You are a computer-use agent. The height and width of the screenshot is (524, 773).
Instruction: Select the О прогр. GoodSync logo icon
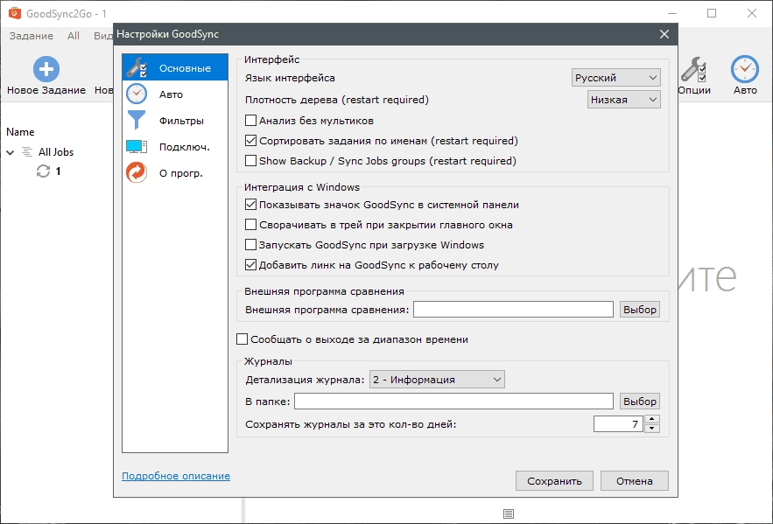[x=137, y=173]
